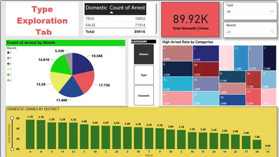Select the bar for district 6
Screen dimensions: 279x157
[30, 134]
